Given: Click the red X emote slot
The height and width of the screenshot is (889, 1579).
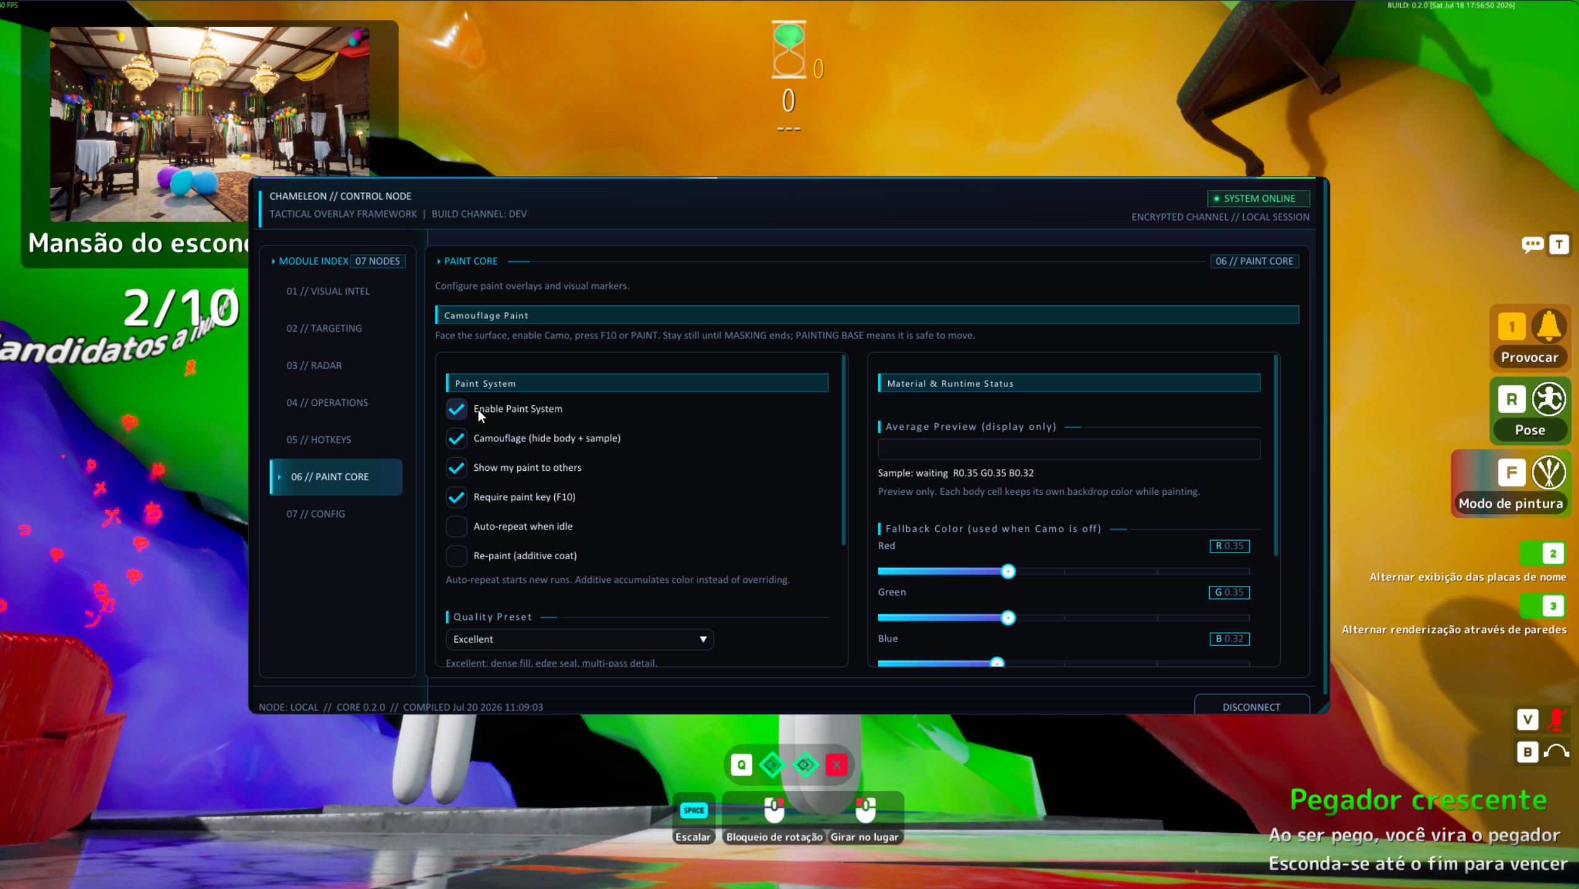Looking at the screenshot, I should click(x=836, y=765).
